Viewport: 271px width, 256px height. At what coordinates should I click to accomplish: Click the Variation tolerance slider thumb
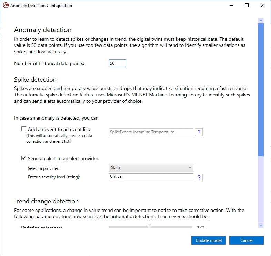click(x=150, y=226)
